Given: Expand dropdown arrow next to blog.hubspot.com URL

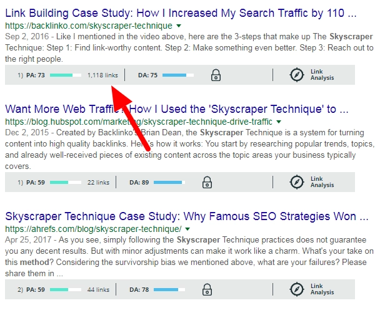Looking at the screenshot, I should pos(279,122).
